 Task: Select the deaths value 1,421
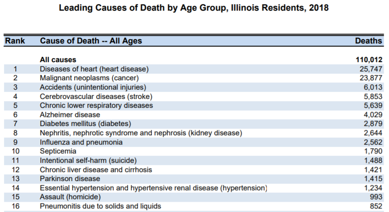[x=373, y=169]
